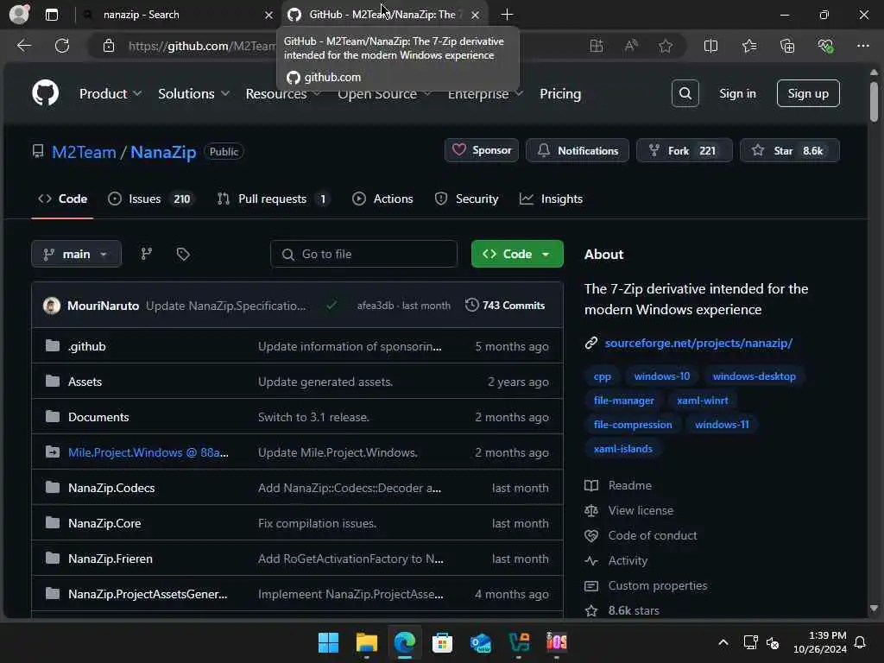
Task: Open the Mile.Project.Windows submodule
Action: click(148, 452)
